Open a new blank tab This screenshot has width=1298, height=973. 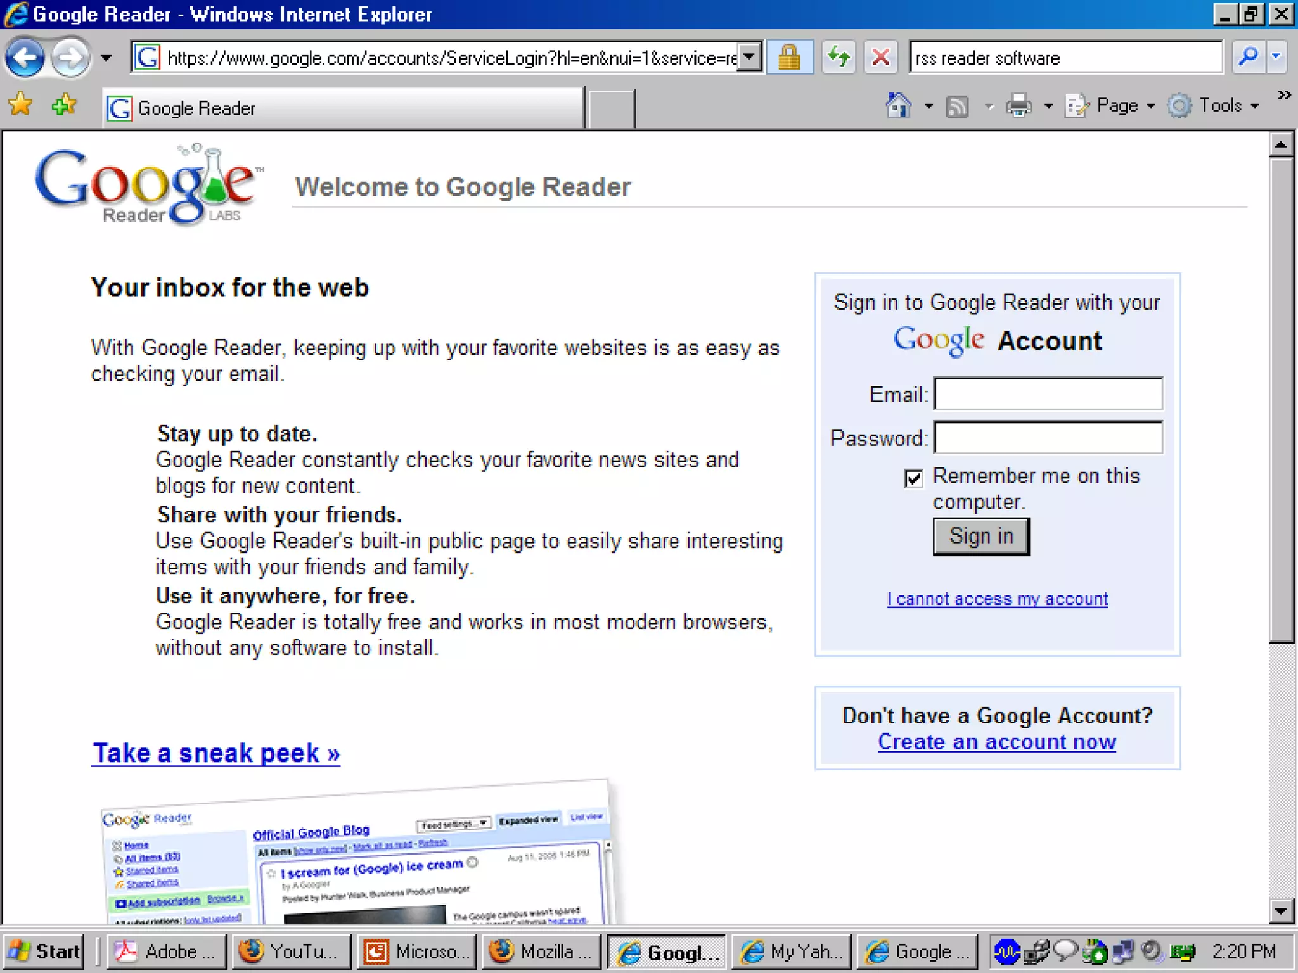coord(610,108)
